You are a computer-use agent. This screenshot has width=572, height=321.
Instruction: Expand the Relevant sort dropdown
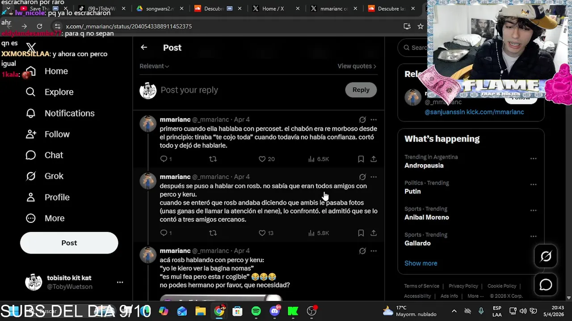tap(154, 66)
